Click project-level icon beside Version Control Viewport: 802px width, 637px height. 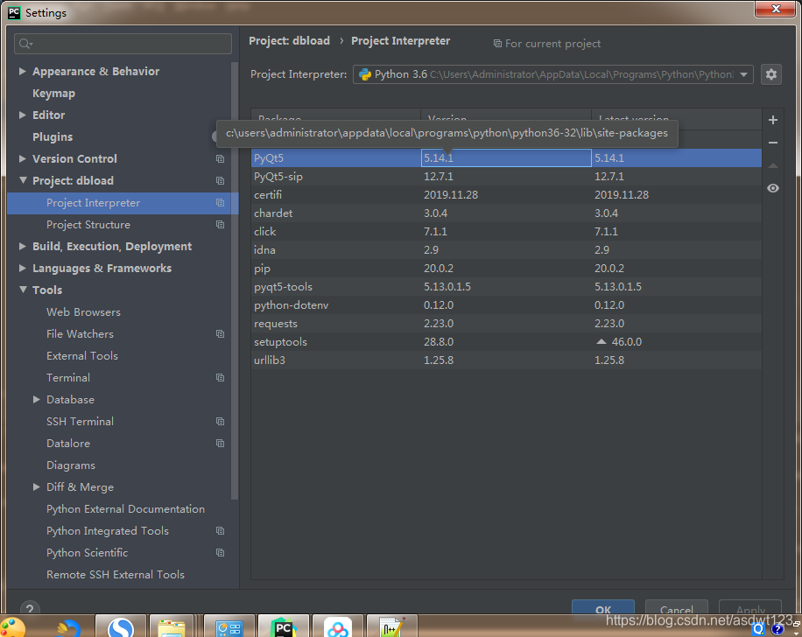coord(220,159)
